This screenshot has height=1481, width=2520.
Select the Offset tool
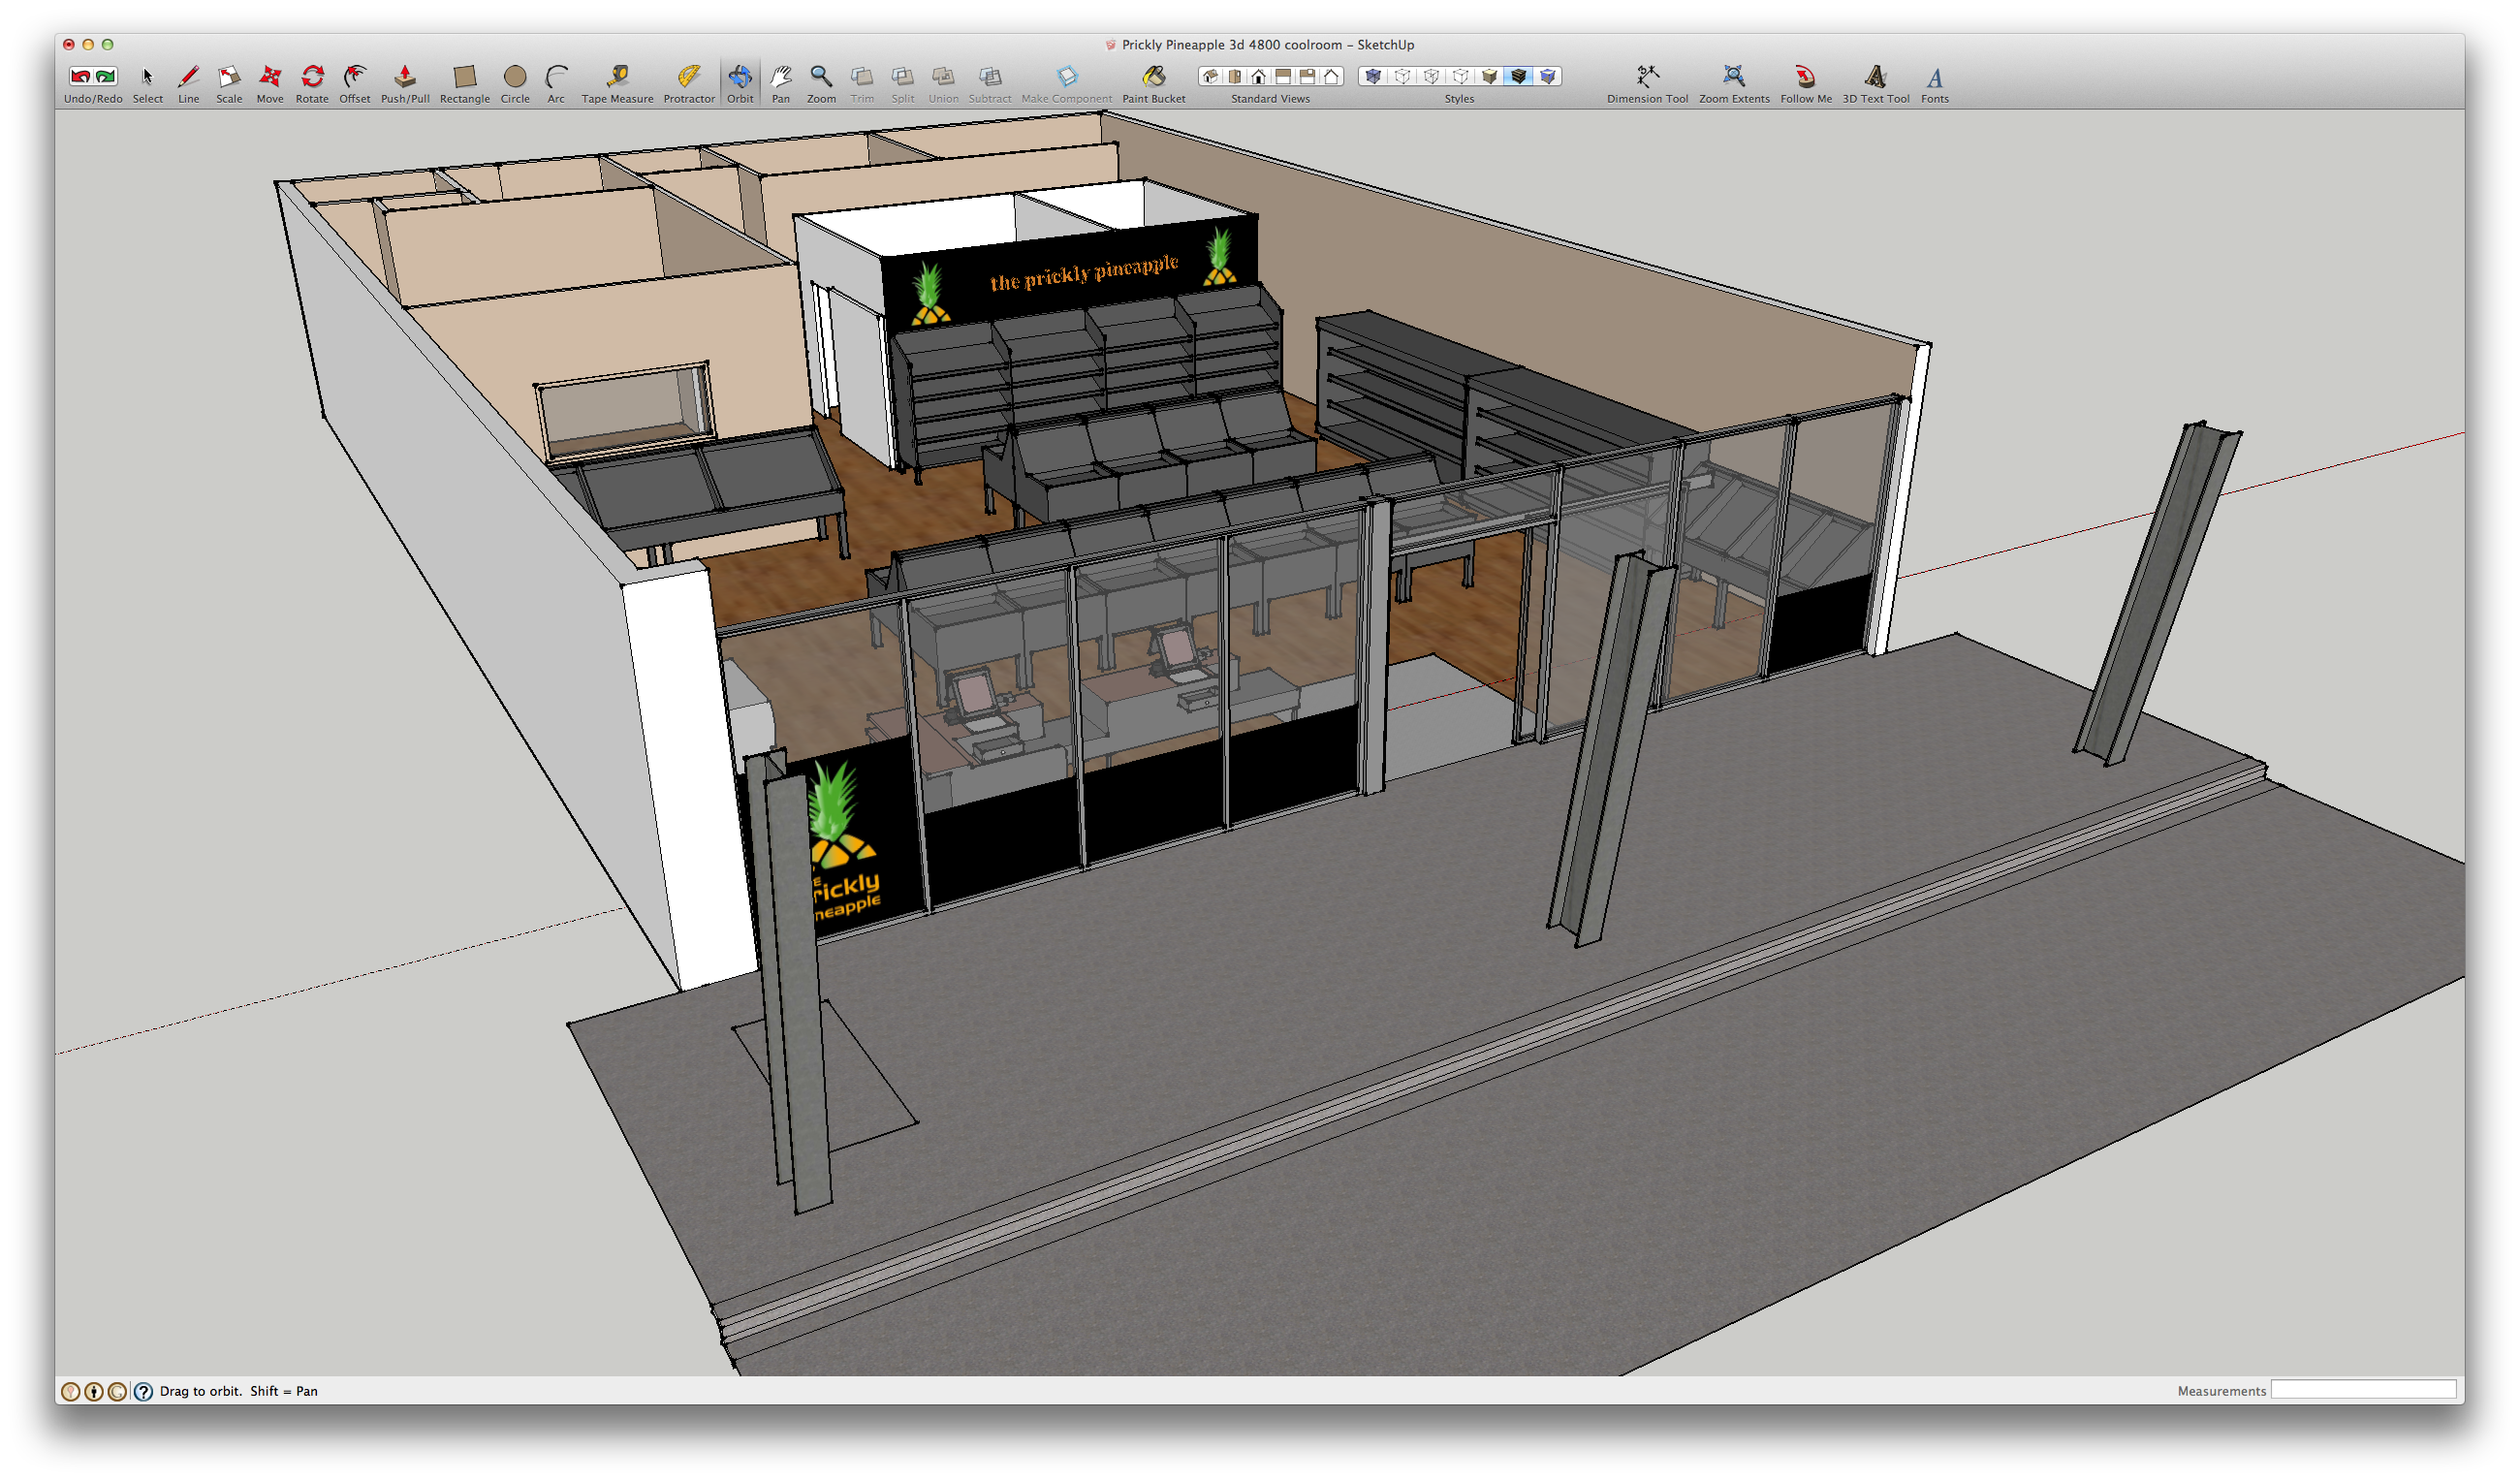(x=354, y=77)
